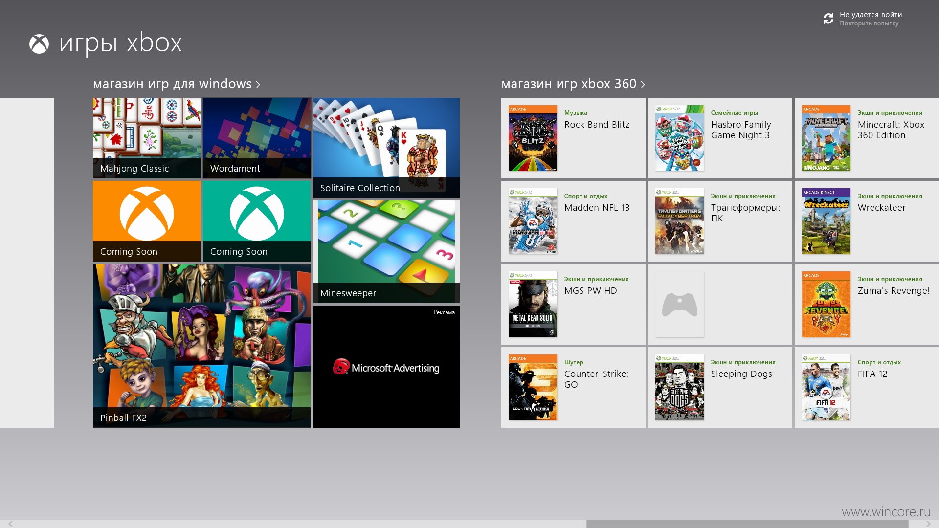Click the 'Трансформеры: ПК' title
The width and height of the screenshot is (939, 528).
[x=745, y=213]
